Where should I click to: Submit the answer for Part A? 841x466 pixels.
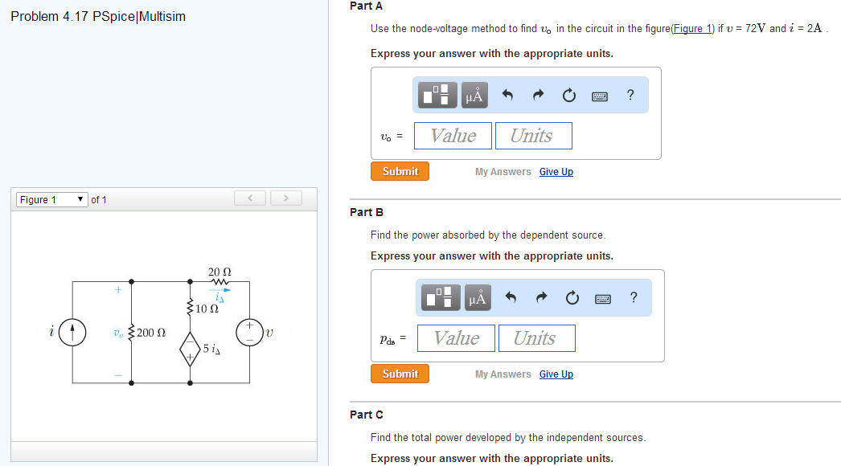(400, 171)
